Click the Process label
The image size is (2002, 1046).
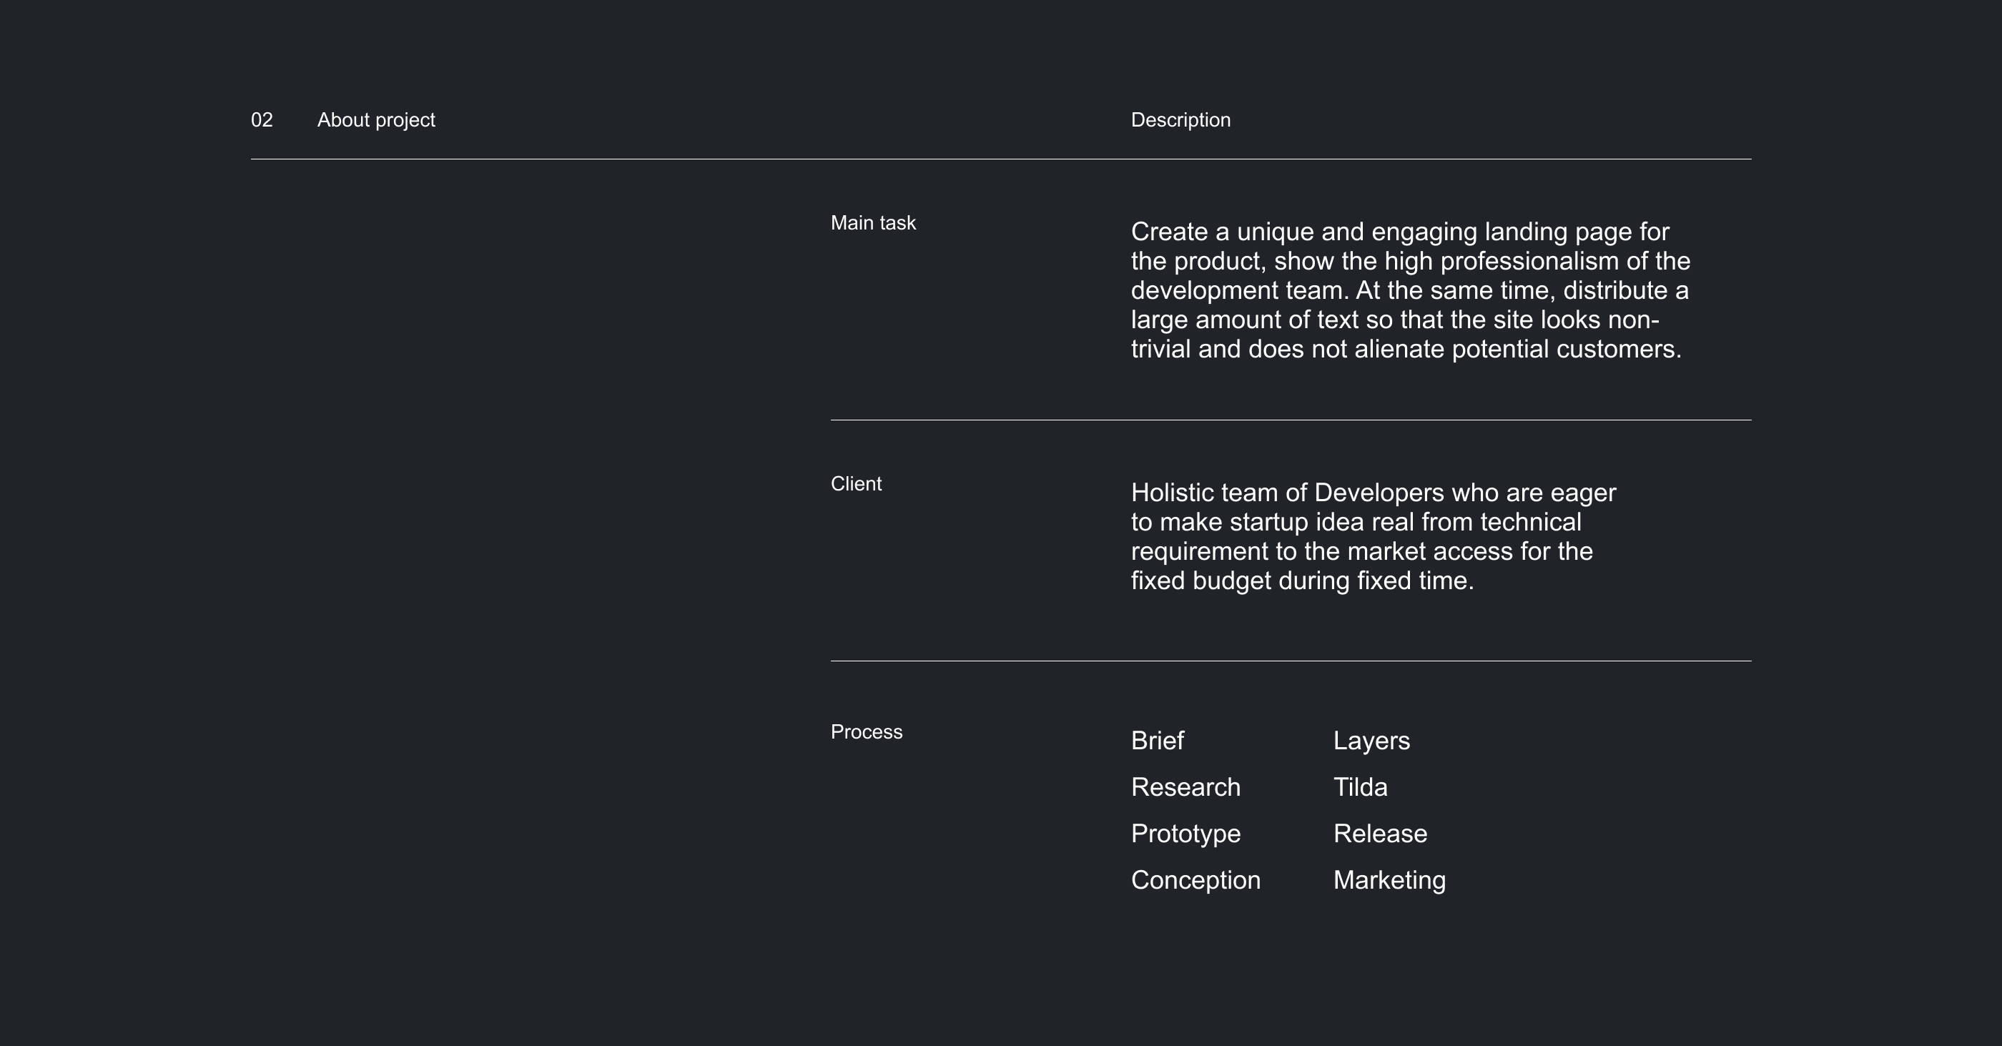(866, 732)
